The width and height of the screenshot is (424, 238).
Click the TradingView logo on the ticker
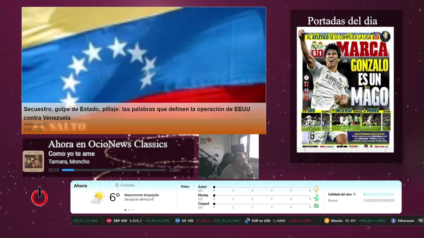tap(421, 220)
